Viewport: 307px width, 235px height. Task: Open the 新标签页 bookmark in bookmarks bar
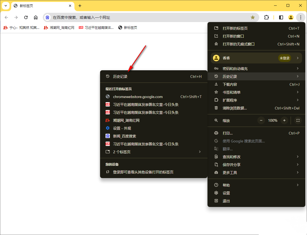coord(128,28)
